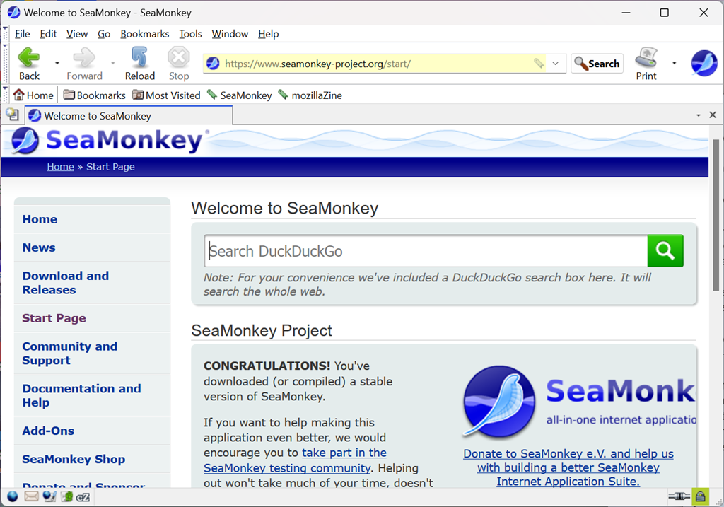Open Mail & Newsgroups from status bar
Image resolution: width=724 pixels, height=507 pixels.
click(31, 496)
